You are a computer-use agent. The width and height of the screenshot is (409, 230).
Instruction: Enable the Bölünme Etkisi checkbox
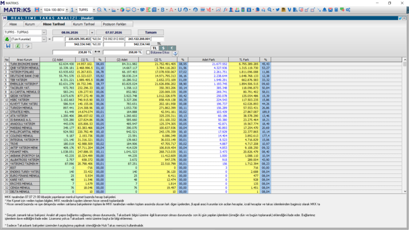pyautogui.click(x=148, y=52)
